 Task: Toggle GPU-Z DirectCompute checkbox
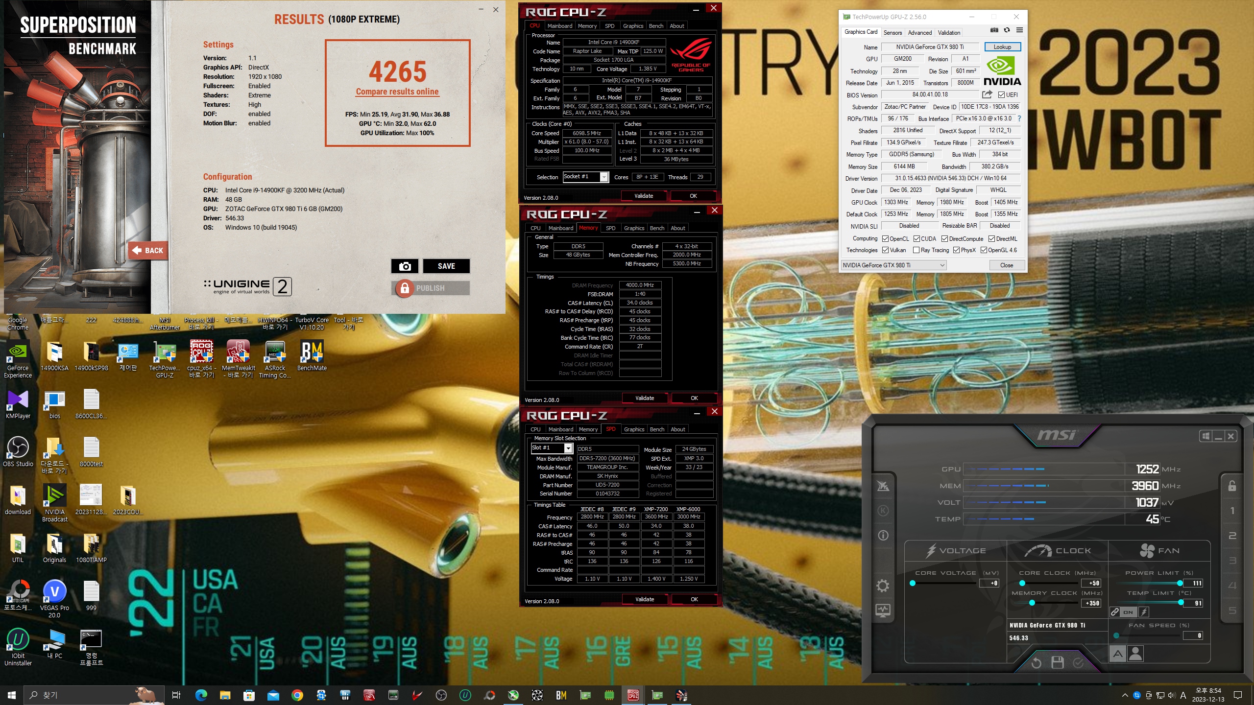pos(944,239)
